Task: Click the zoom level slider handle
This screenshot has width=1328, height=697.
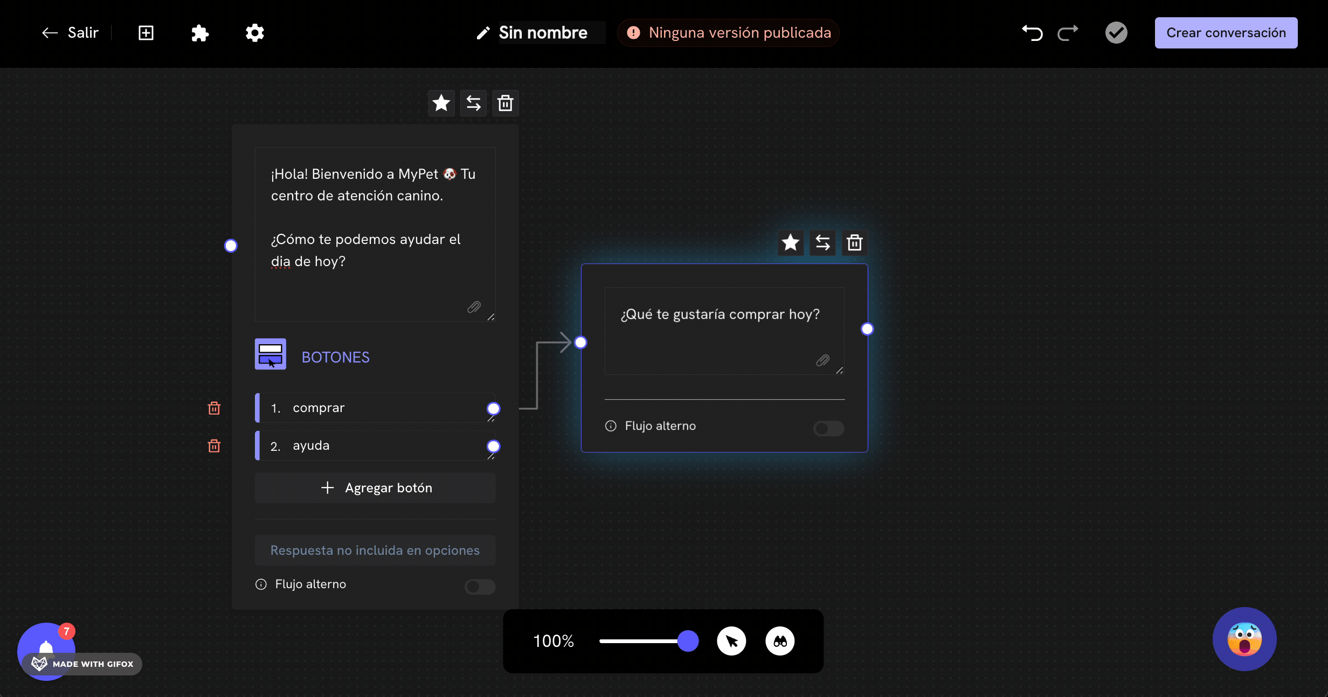Action: [x=688, y=641]
